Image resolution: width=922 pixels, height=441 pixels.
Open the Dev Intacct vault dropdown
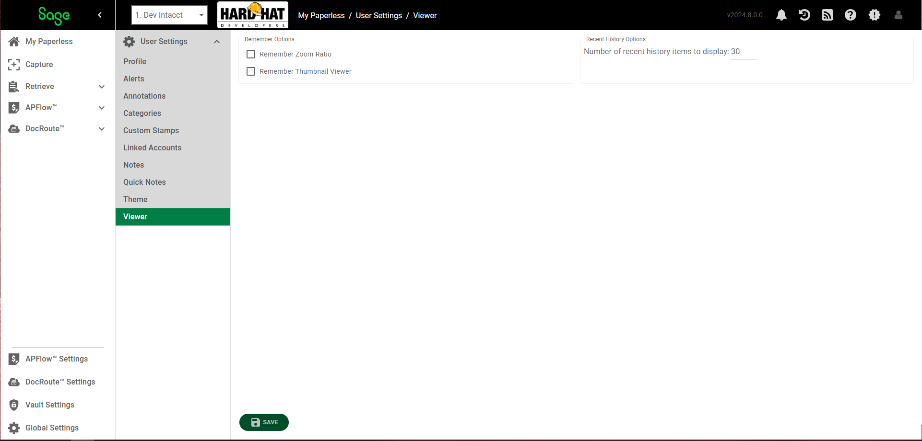[169, 15]
